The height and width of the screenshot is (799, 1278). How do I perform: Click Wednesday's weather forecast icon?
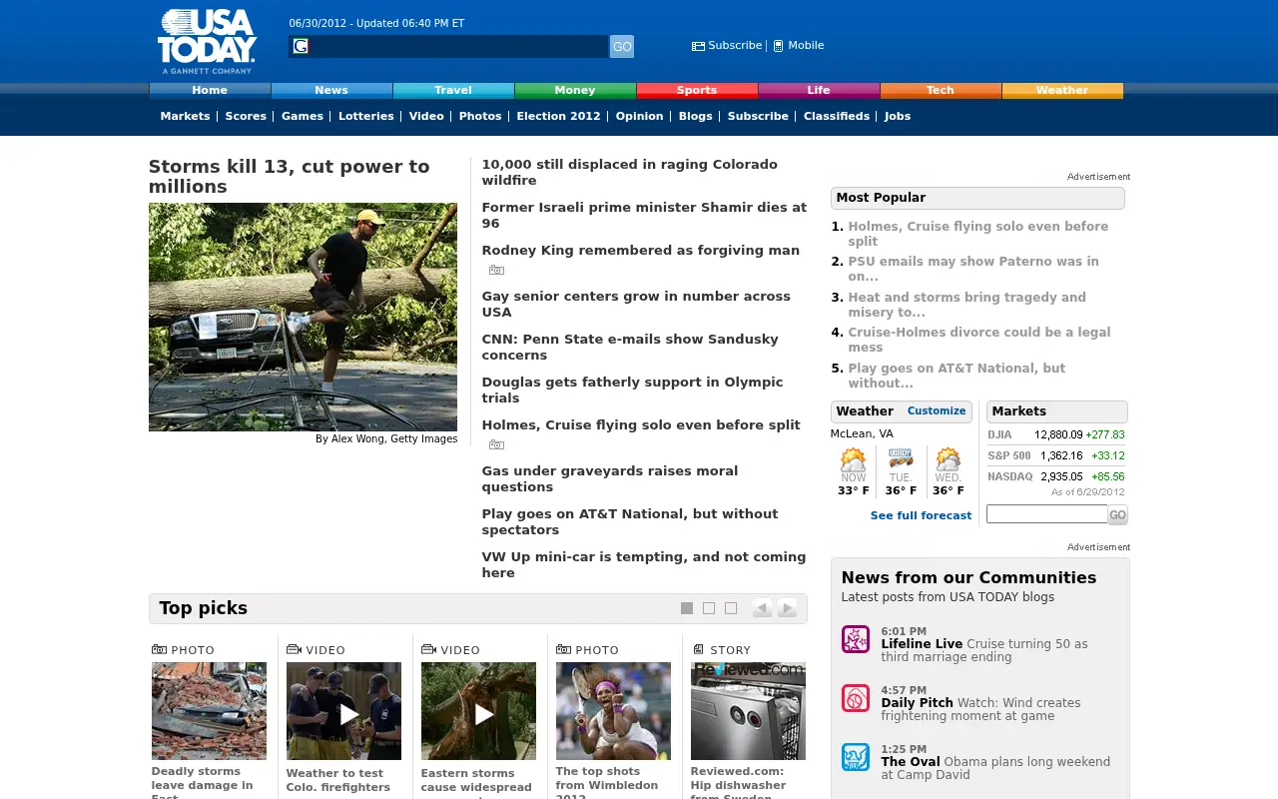(x=948, y=459)
